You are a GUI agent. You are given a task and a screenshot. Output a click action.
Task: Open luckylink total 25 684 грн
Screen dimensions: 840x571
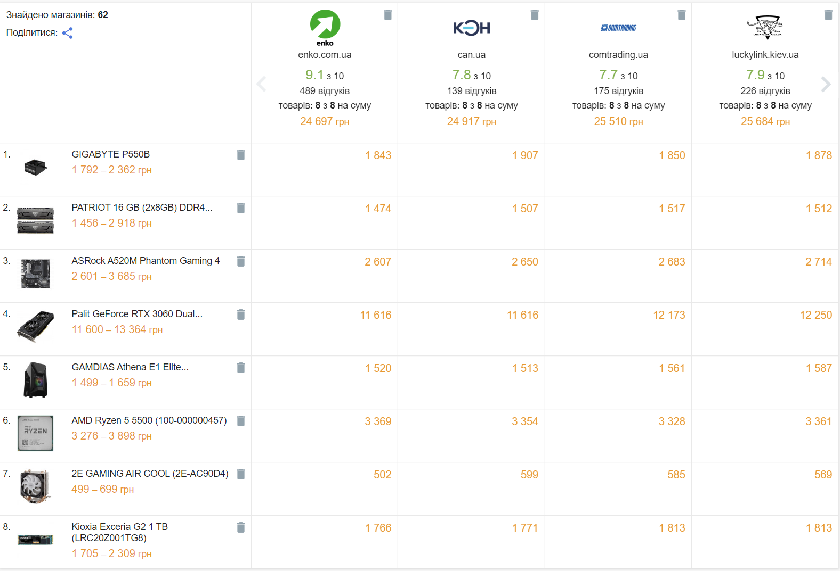(765, 121)
